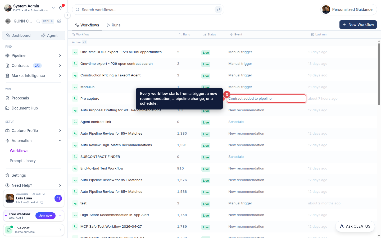Open Personalized Guidance

click(349, 10)
